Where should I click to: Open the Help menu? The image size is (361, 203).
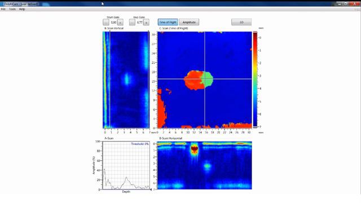click(x=22, y=9)
